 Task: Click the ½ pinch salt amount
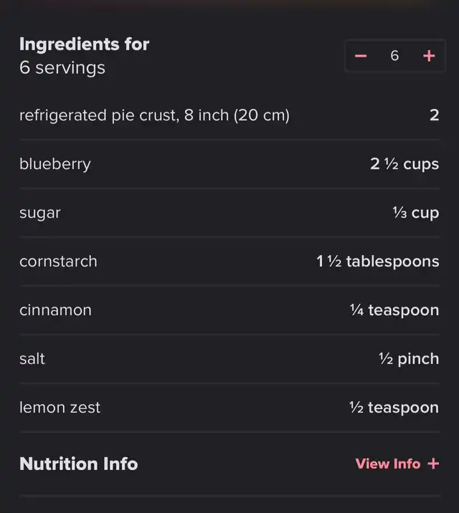[x=409, y=359]
